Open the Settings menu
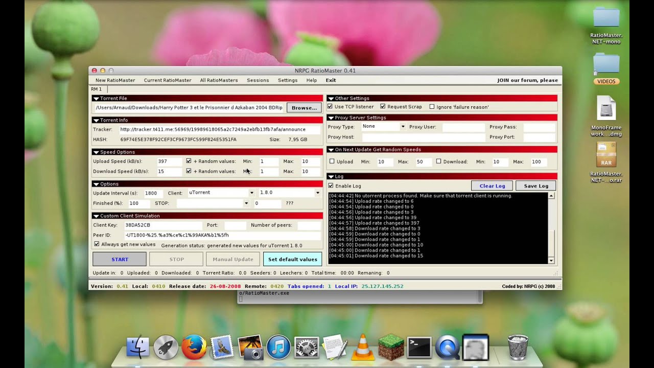 [x=288, y=80]
